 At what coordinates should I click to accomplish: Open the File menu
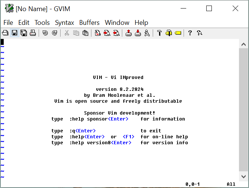8,23
